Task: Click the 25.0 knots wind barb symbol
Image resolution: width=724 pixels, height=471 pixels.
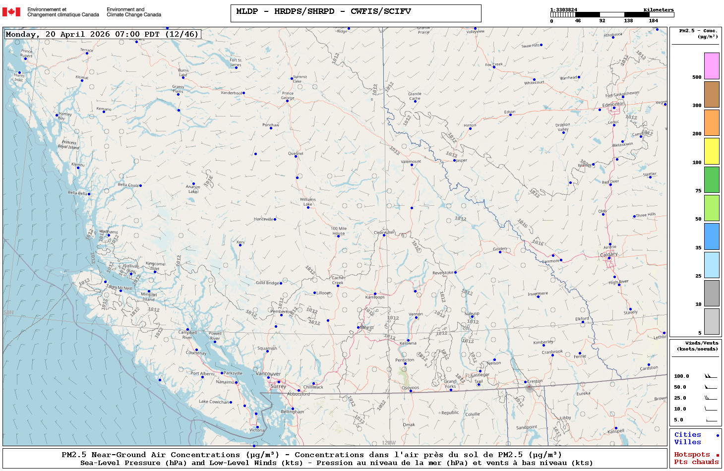Action: click(x=711, y=398)
